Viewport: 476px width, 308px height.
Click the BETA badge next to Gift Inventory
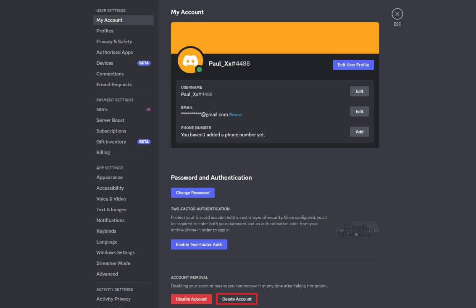(144, 141)
